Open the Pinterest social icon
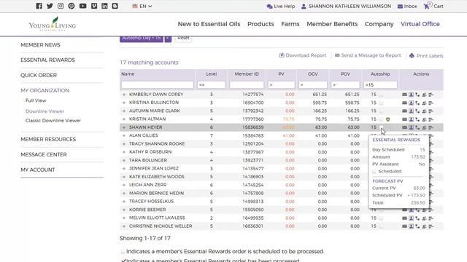The image size is (467, 262). tap(72, 6)
